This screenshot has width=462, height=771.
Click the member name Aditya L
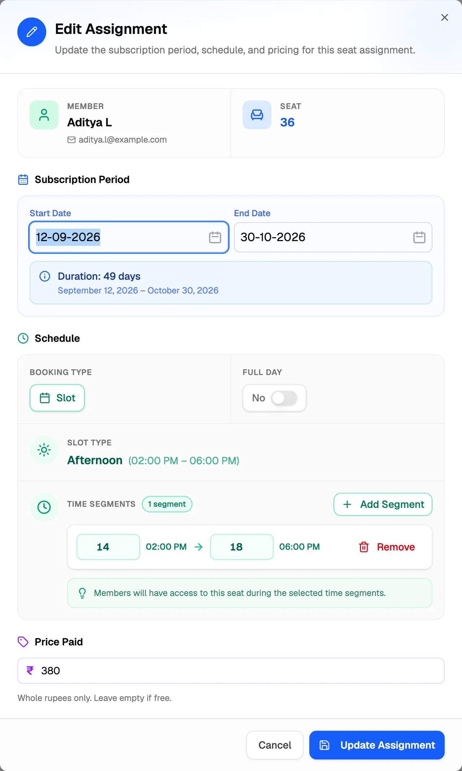pyautogui.click(x=90, y=123)
